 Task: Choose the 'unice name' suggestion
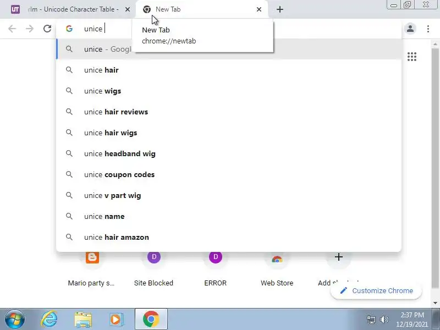click(x=229, y=216)
